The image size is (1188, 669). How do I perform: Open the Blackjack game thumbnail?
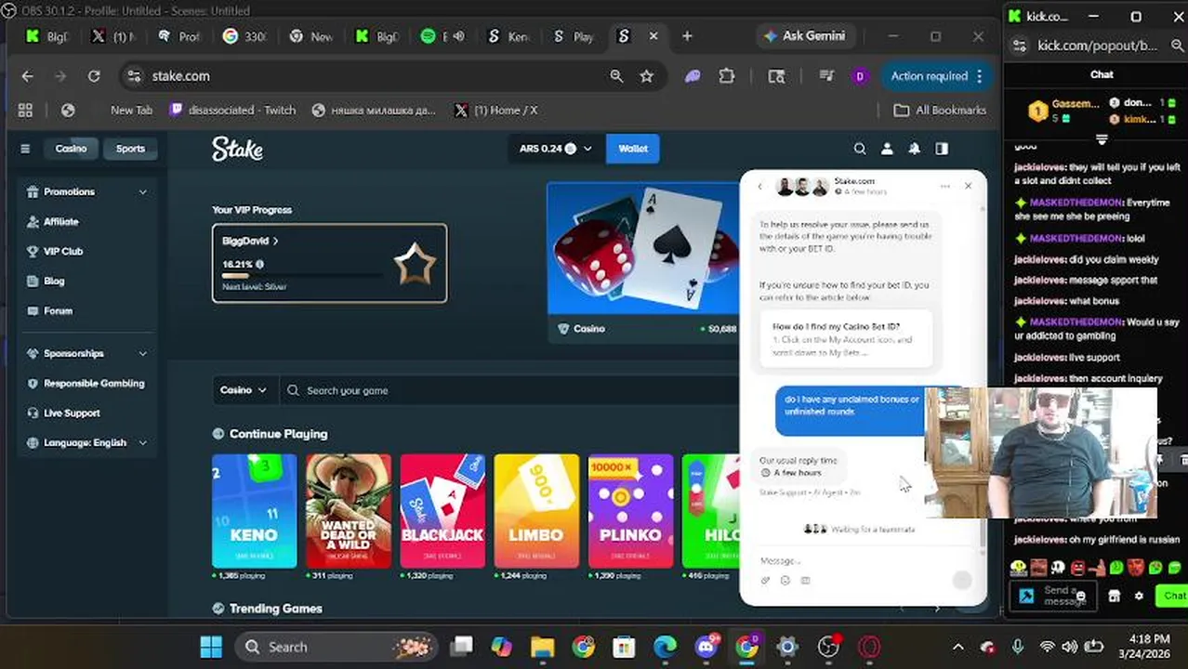[x=442, y=510]
